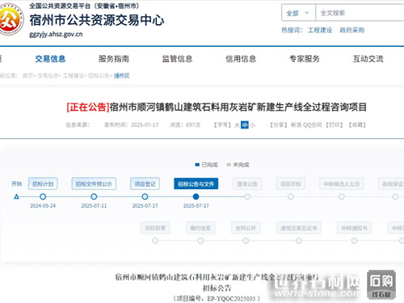Click hot search term 工程建设

tap(320, 30)
